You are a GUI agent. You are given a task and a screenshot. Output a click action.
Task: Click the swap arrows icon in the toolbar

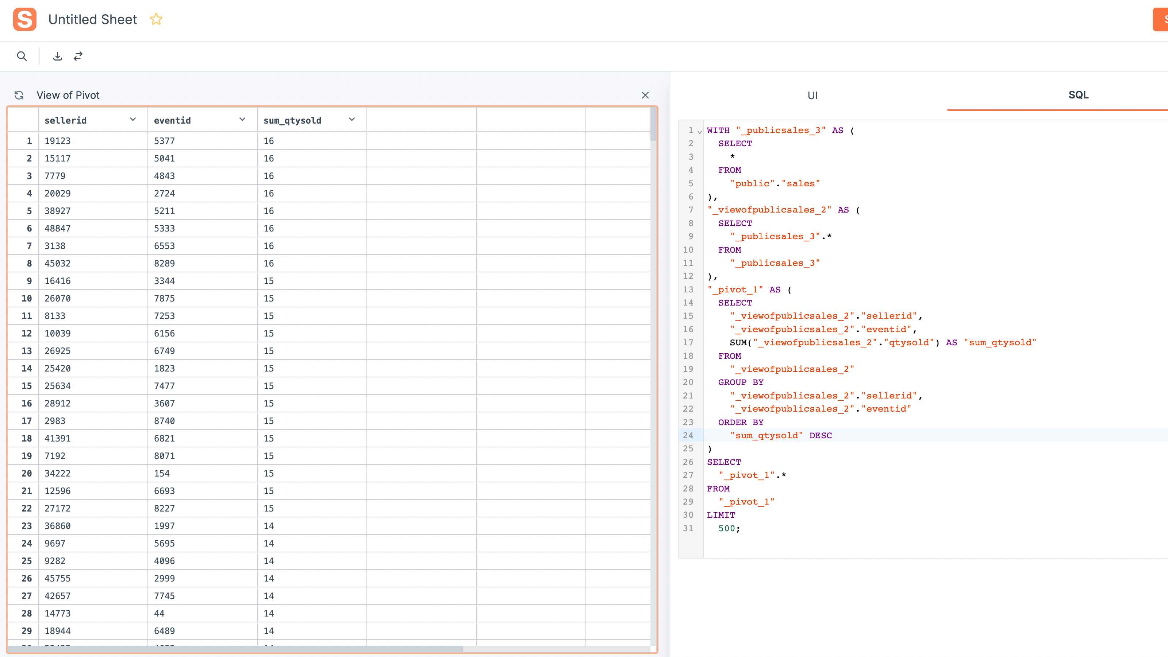78,56
